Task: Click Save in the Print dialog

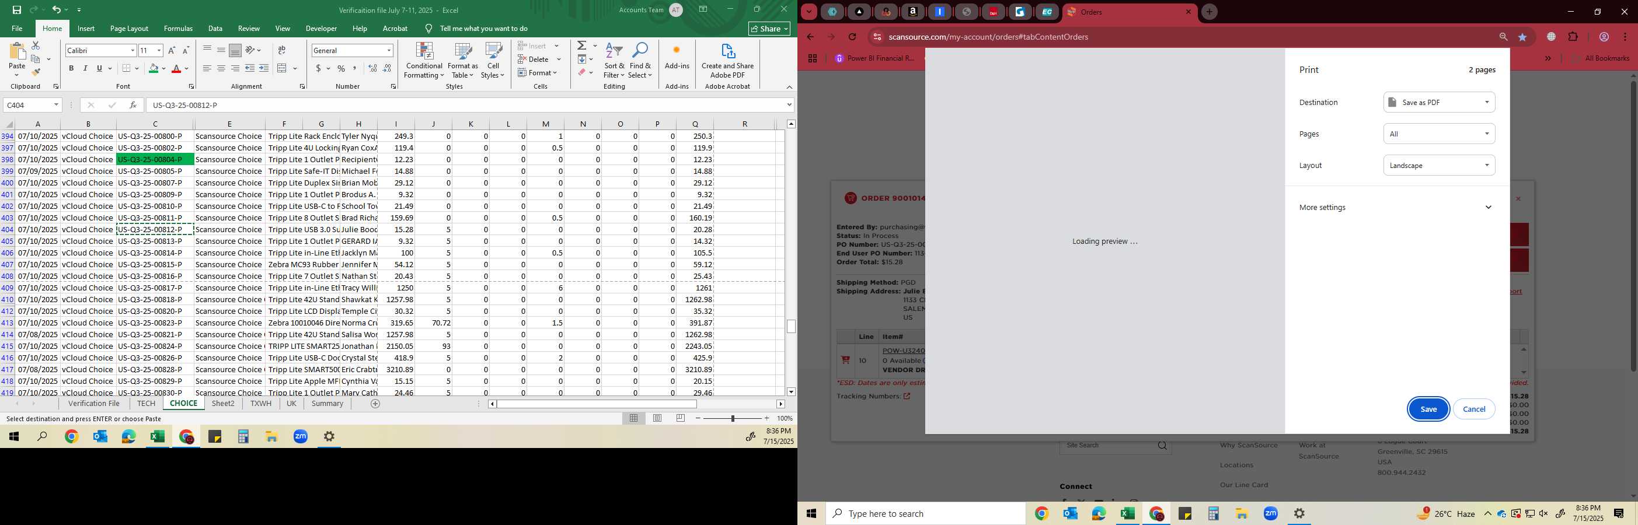Action: point(1428,409)
